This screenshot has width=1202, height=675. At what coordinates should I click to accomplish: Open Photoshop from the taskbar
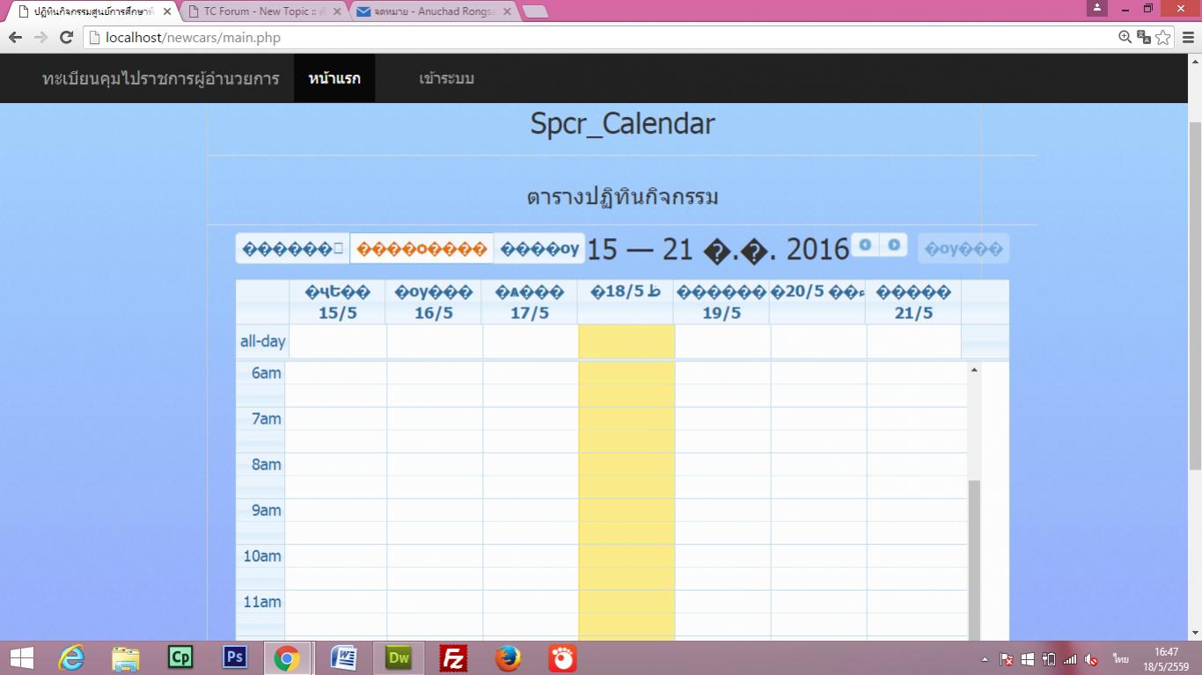pos(234,657)
